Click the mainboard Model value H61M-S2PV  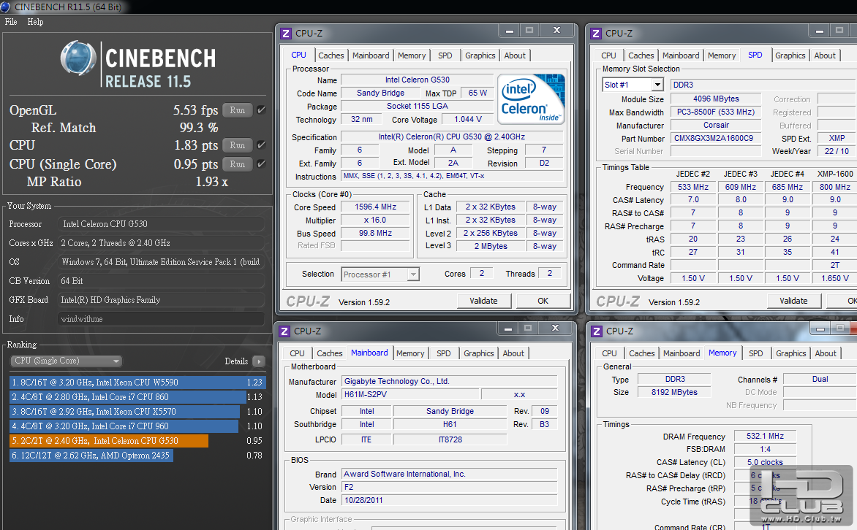(x=410, y=395)
